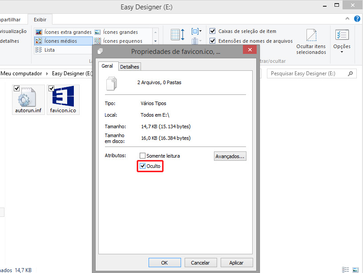Viewport: 363px width, 273px height.
Task: Toggle Caixas de seleção de item
Action: 213,31
